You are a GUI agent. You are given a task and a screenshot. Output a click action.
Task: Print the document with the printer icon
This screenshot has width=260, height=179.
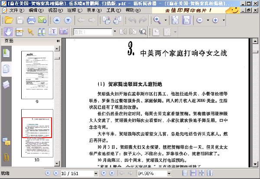click(31, 20)
